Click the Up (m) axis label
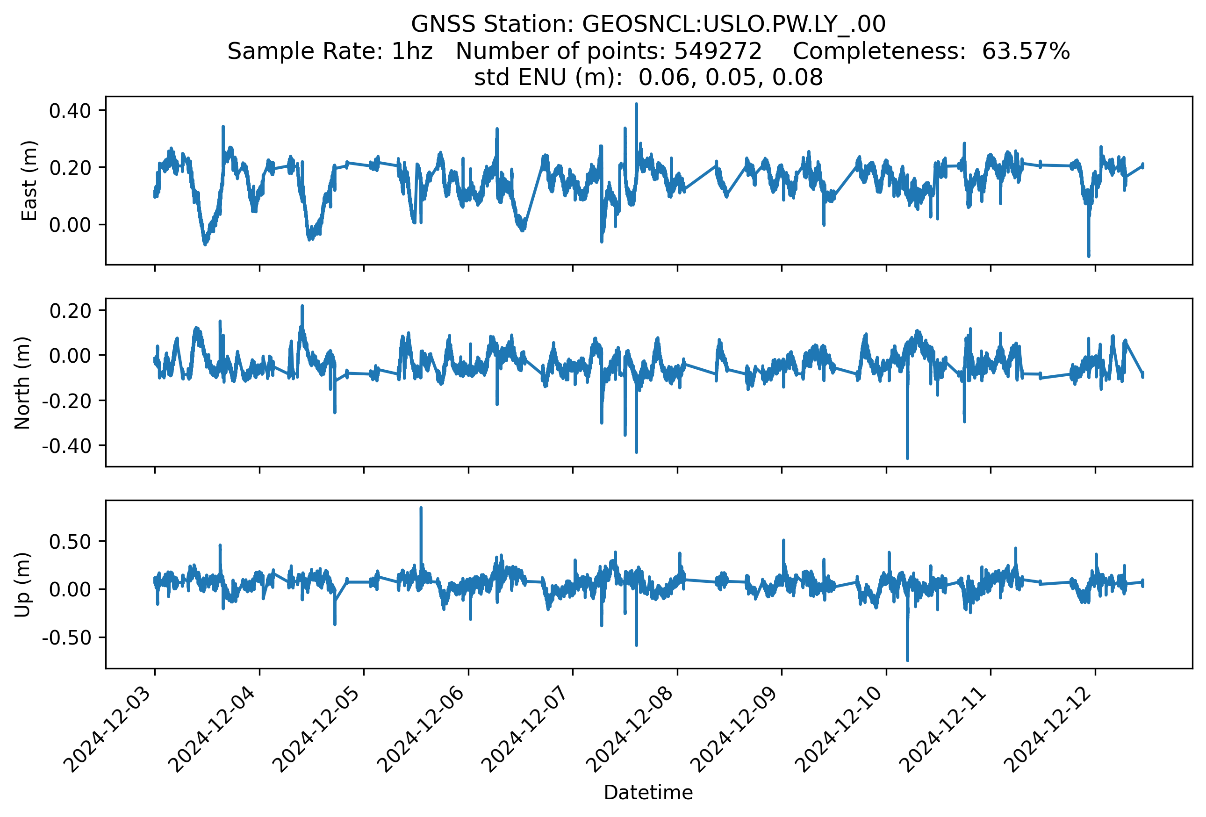The image size is (1206, 817). coord(22,585)
